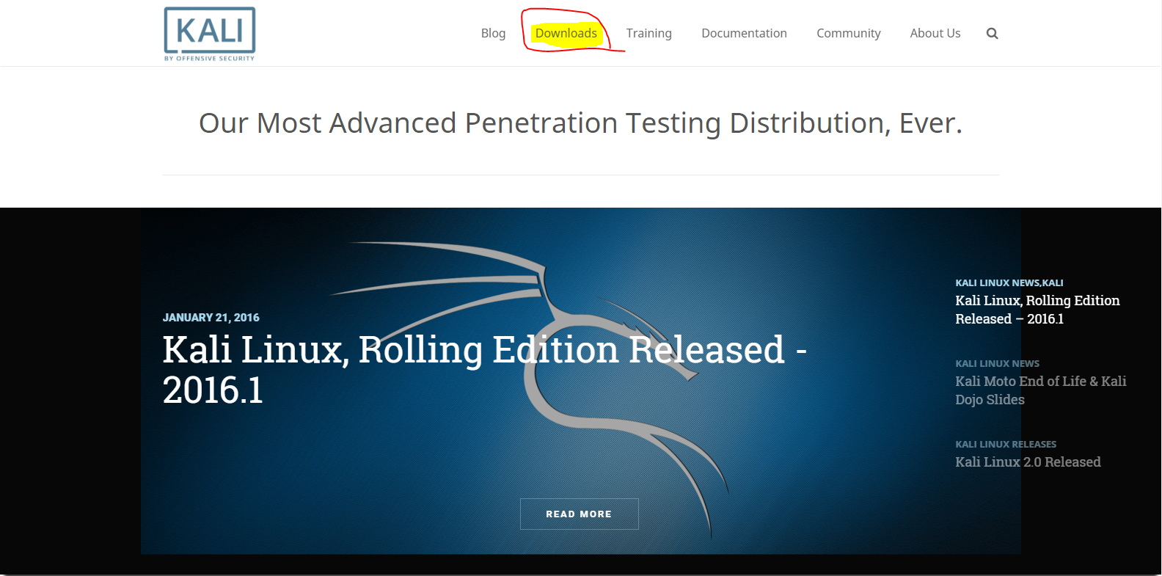Open Kali Linux 2.0 Released post

click(1028, 462)
